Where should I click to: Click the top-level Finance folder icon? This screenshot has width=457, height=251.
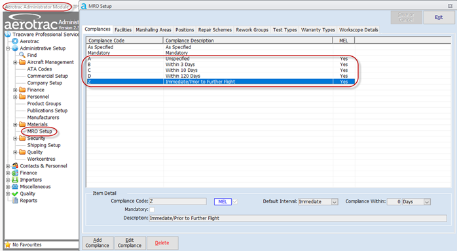(22, 90)
